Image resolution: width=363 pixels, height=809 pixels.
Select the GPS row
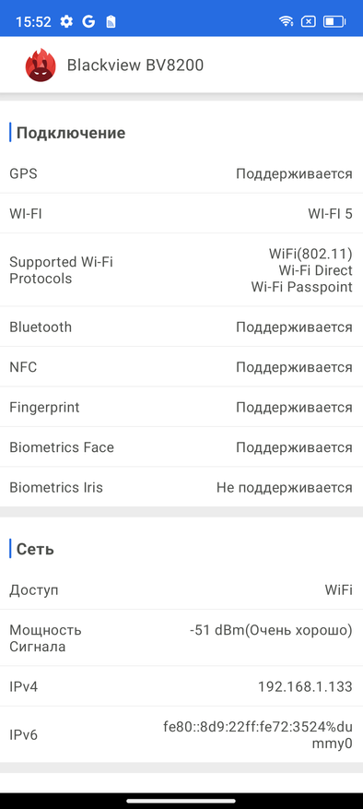(181, 173)
